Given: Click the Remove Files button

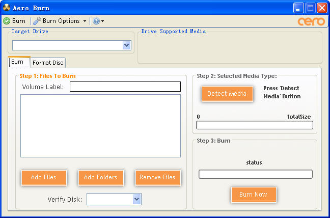Looking at the screenshot, I should click(x=158, y=177).
